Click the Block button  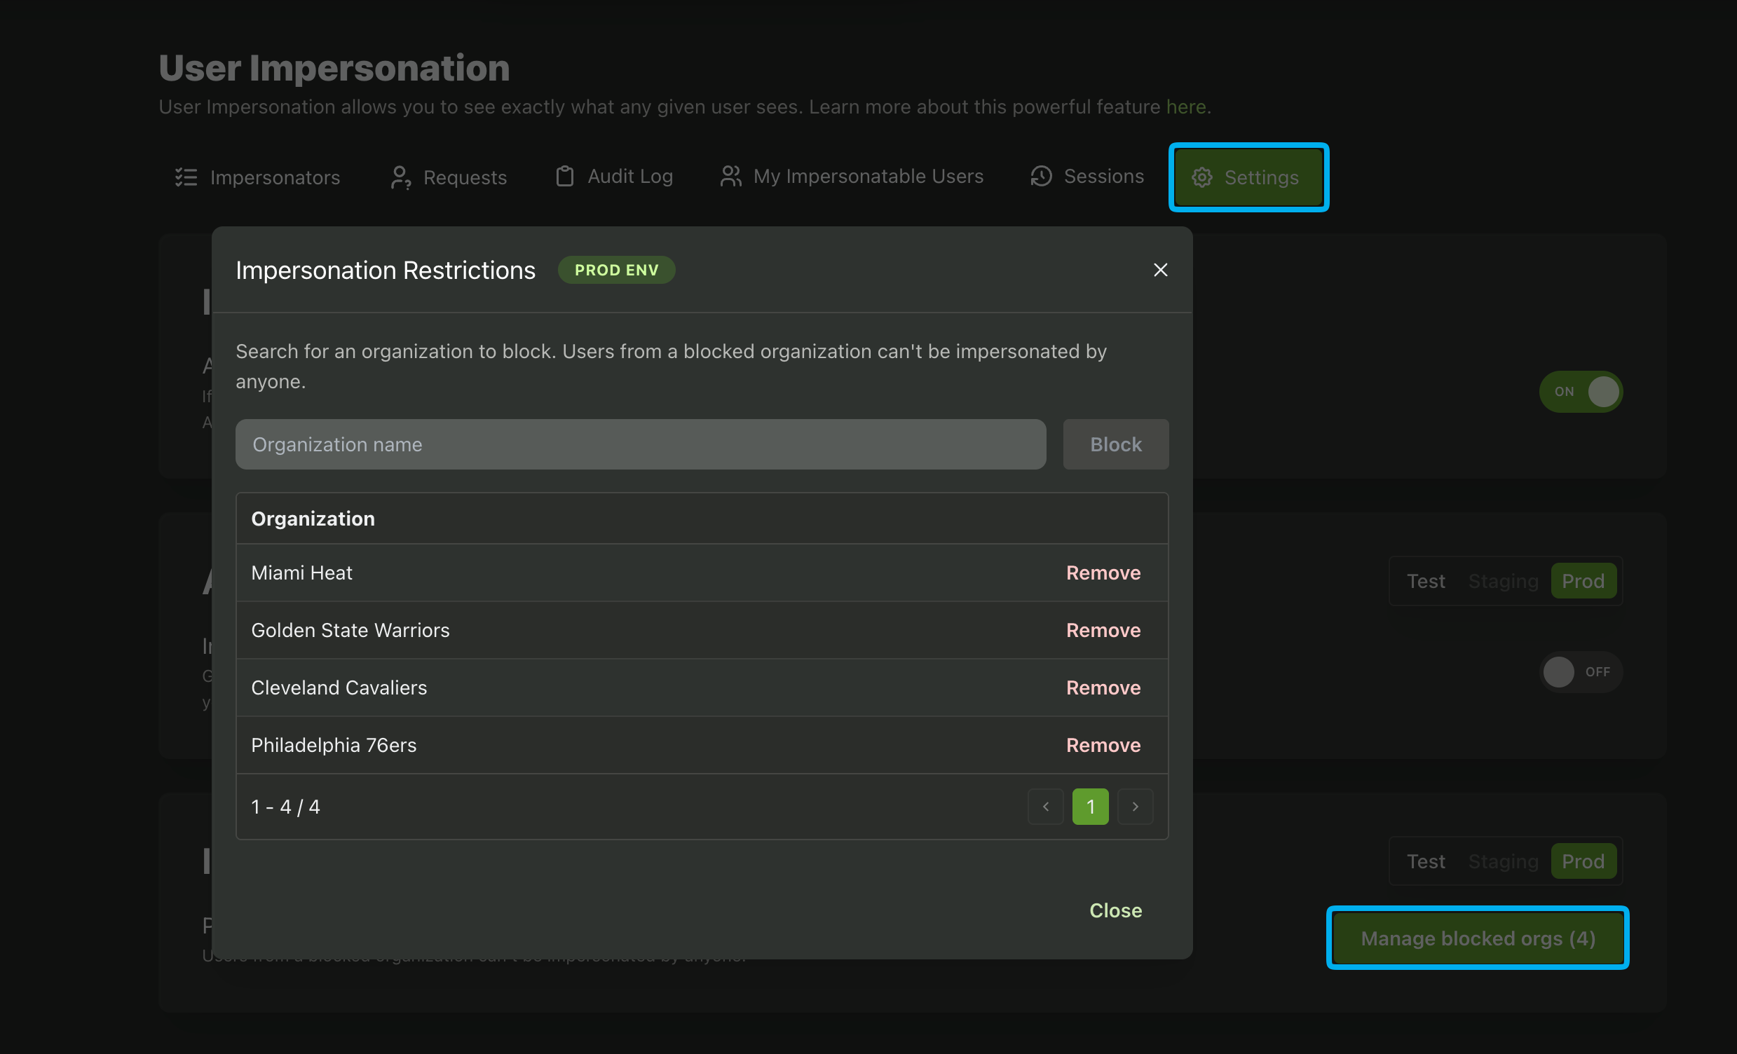pos(1115,444)
